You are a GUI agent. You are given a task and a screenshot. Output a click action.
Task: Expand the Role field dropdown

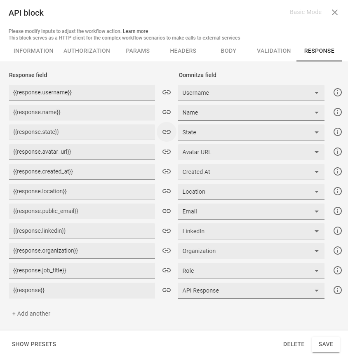[x=316, y=271]
